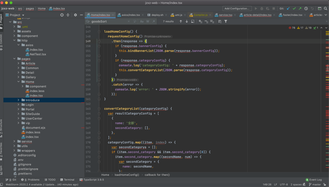Toggle Words option in search bar
Viewport: 329px width, 187px height.
click(x=148, y=21)
